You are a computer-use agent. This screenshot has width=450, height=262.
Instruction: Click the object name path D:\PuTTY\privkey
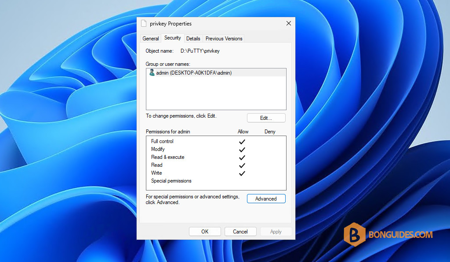[x=200, y=51]
